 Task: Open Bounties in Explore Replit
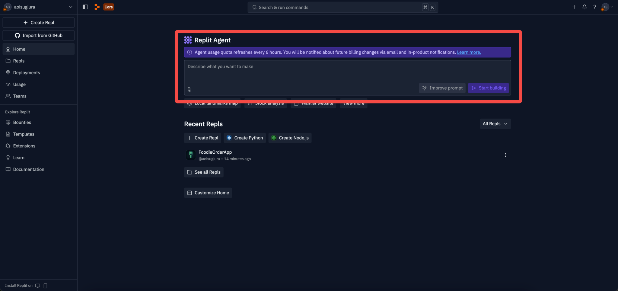tap(22, 122)
